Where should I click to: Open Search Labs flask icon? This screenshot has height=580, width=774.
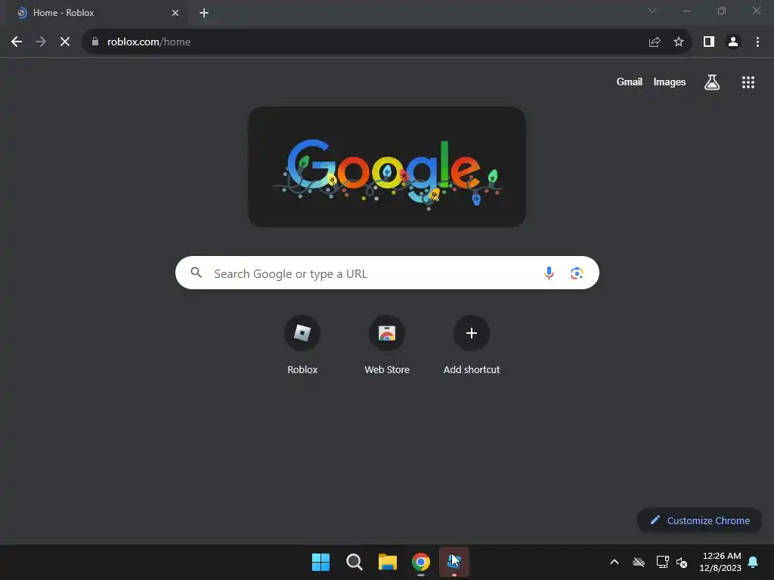tap(712, 82)
